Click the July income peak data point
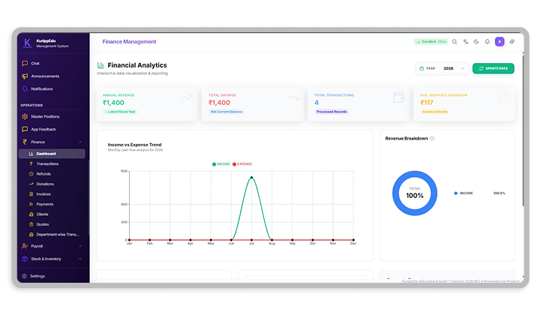This screenshot has width=541, height=315. click(251, 178)
